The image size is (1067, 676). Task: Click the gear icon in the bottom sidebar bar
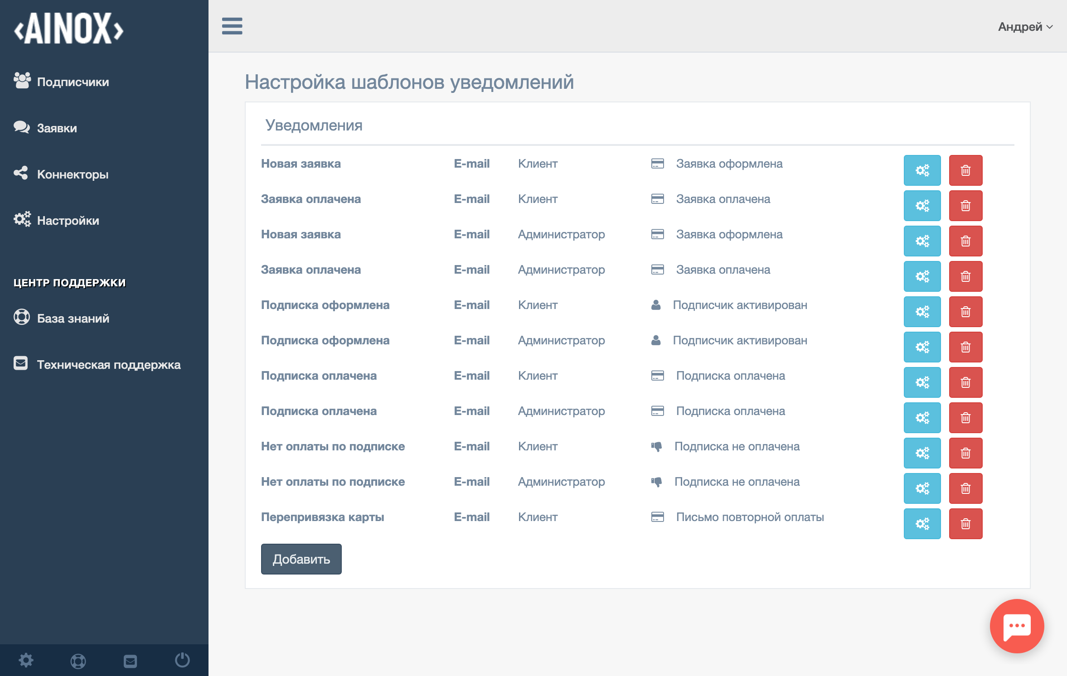[x=26, y=661]
